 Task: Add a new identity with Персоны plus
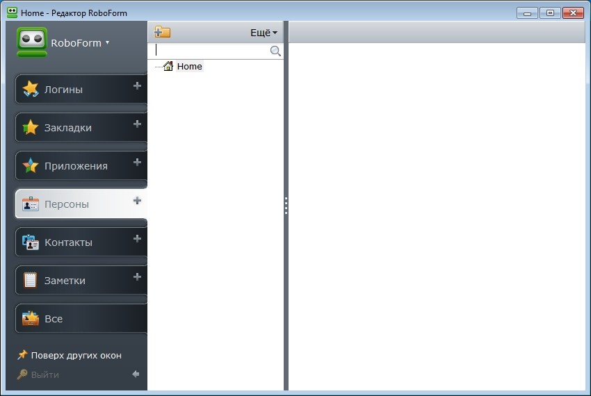tap(137, 201)
